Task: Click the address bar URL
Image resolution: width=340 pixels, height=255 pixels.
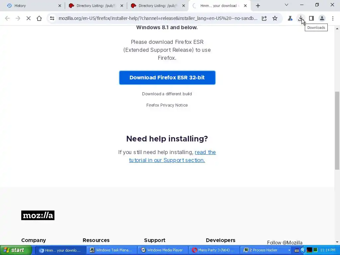Action: tap(158, 19)
